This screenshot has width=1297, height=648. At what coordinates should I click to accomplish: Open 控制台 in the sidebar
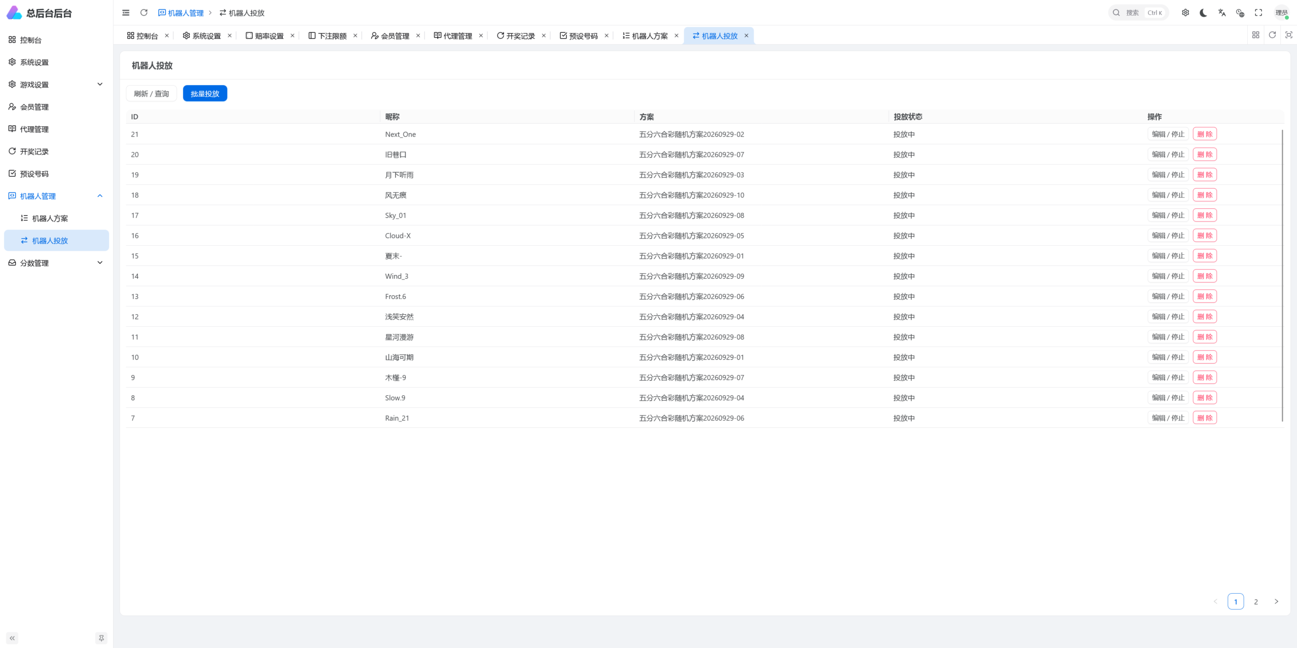[x=56, y=40]
